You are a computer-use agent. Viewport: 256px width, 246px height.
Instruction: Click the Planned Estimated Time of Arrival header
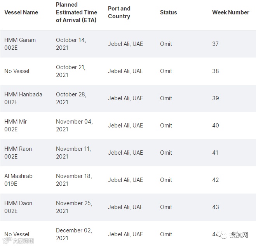(76, 12)
